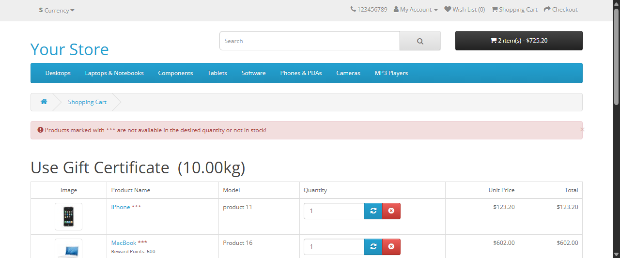
Task: Open the iPhone product link
Action: 121,207
